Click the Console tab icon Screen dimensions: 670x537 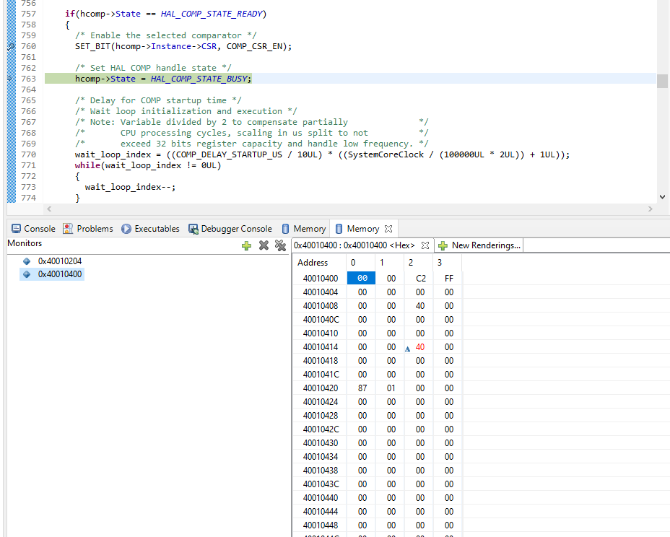click(16, 229)
